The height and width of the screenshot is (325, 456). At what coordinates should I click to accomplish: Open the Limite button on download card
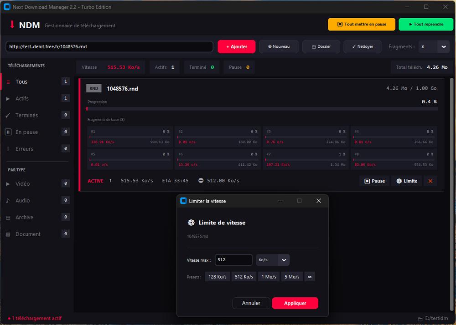coord(407,181)
